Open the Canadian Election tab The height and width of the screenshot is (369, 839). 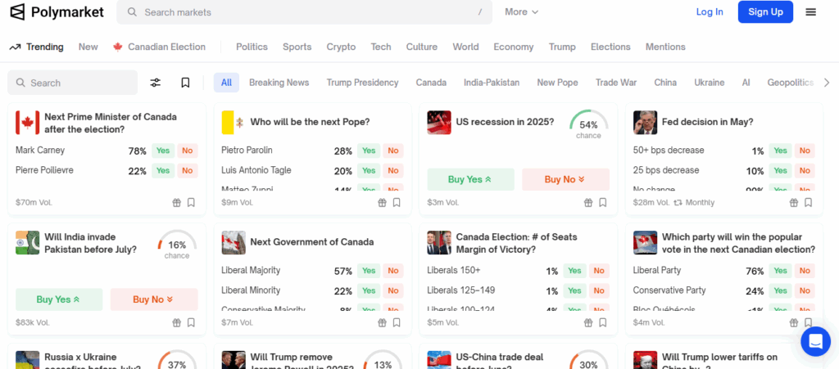(x=160, y=47)
